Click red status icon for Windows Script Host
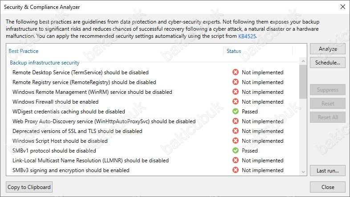350x197 pixels. [236, 141]
